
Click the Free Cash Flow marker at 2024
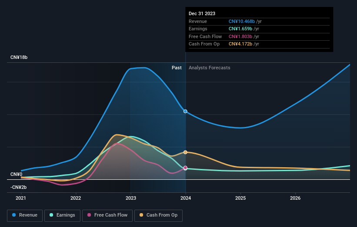pyautogui.click(x=185, y=168)
